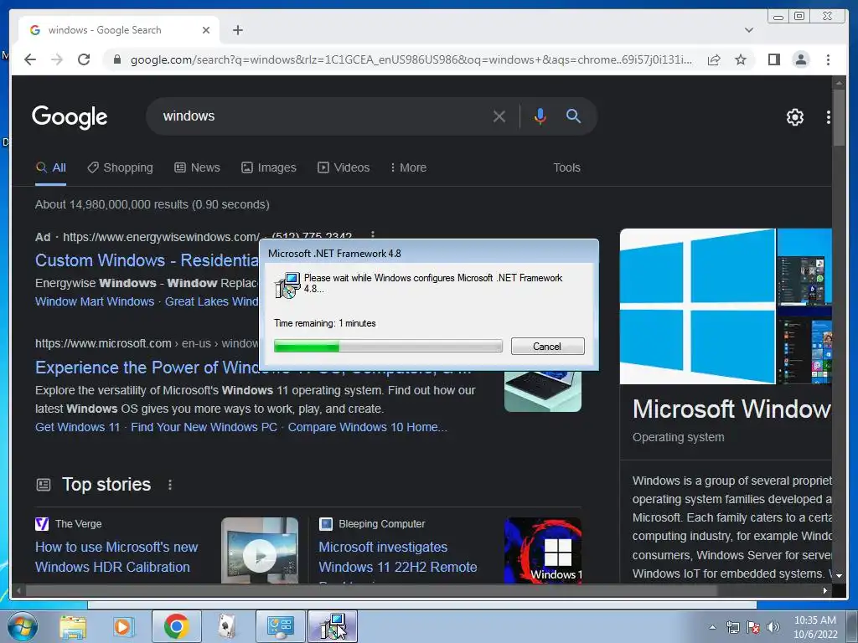Open Compare Windows 10 Home link
Image resolution: width=858 pixels, height=643 pixels.
(x=368, y=427)
